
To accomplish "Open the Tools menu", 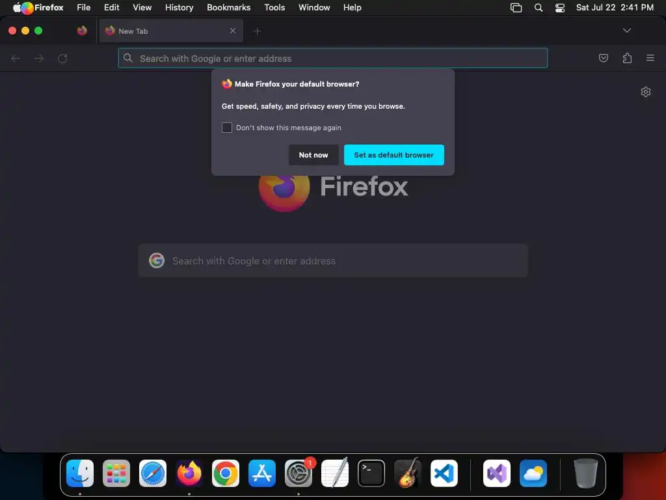I will (x=274, y=7).
